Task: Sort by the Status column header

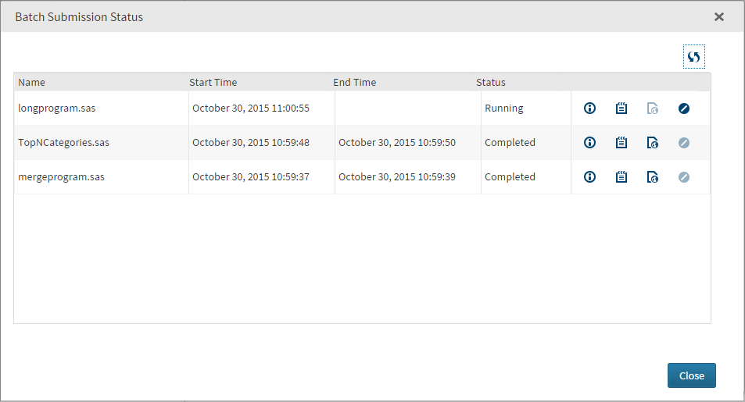Action: point(491,82)
